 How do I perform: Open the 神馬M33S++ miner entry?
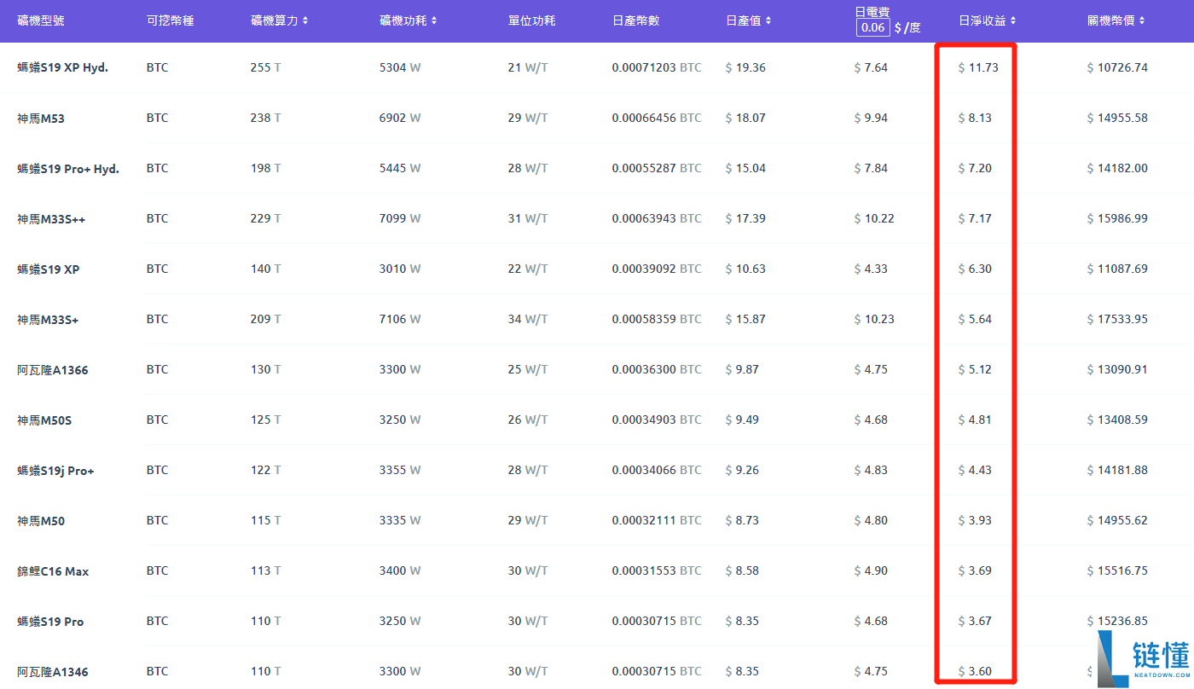pyautogui.click(x=51, y=219)
